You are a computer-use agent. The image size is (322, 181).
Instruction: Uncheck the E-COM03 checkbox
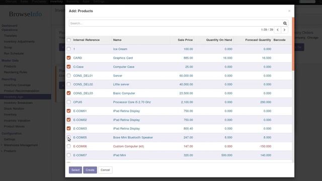69,129
